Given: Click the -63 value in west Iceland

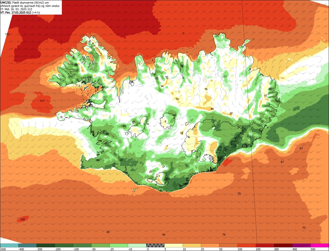Looking at the screenshot, I should click(124, 126).
